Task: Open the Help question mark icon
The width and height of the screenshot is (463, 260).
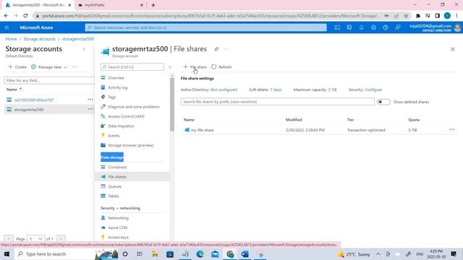Action: (386, 27)
